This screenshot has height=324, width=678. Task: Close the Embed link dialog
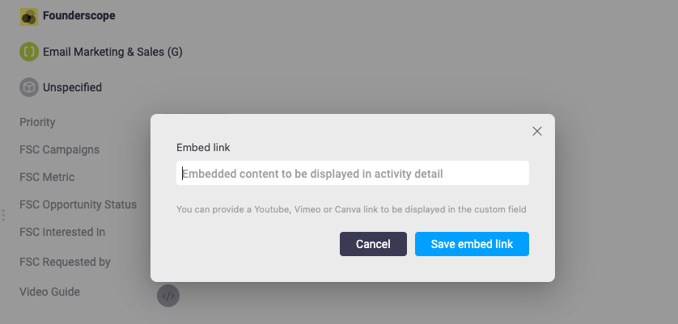click(536, 131)
